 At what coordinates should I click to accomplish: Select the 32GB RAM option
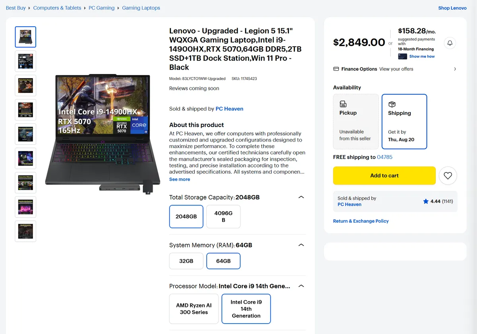click(186, 261)
